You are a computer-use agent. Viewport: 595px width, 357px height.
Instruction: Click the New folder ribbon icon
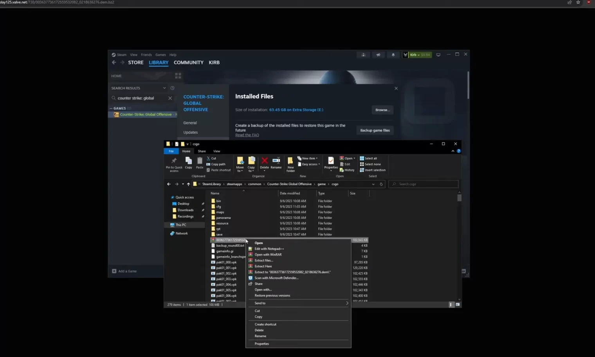click(290, 160)
